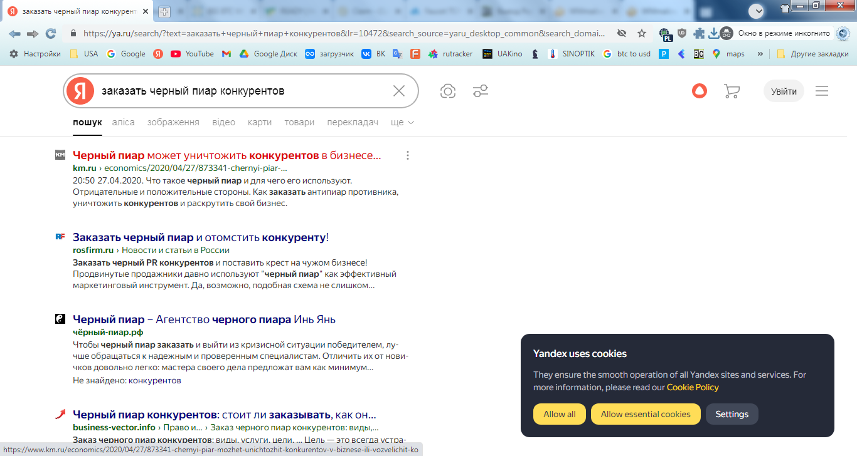Open the maps bookmark
The height and width of the screenshot is (456, 857).
pos(728,54)
